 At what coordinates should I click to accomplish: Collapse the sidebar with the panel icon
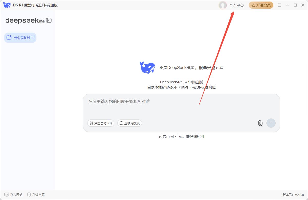49,20
